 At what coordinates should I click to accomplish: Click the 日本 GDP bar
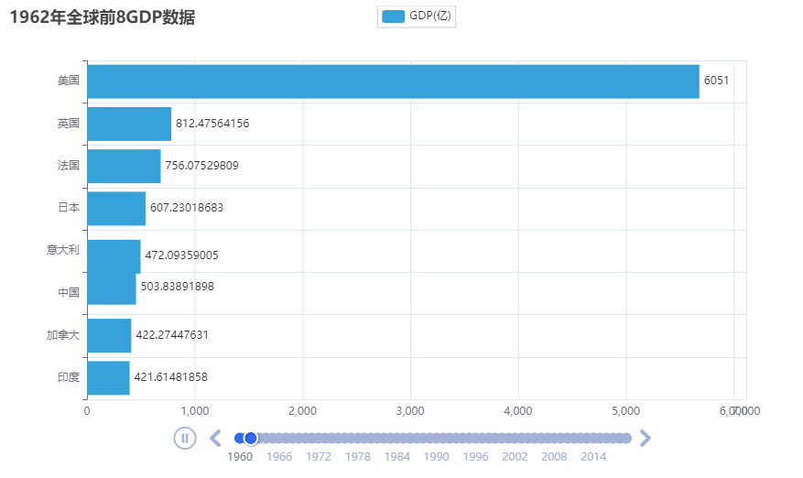click(x=116, y=208)
